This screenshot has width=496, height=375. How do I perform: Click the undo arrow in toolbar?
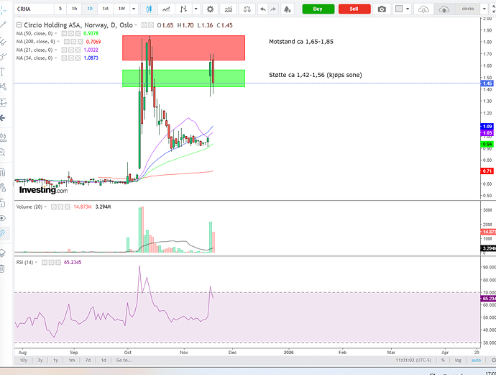point(263,9)
